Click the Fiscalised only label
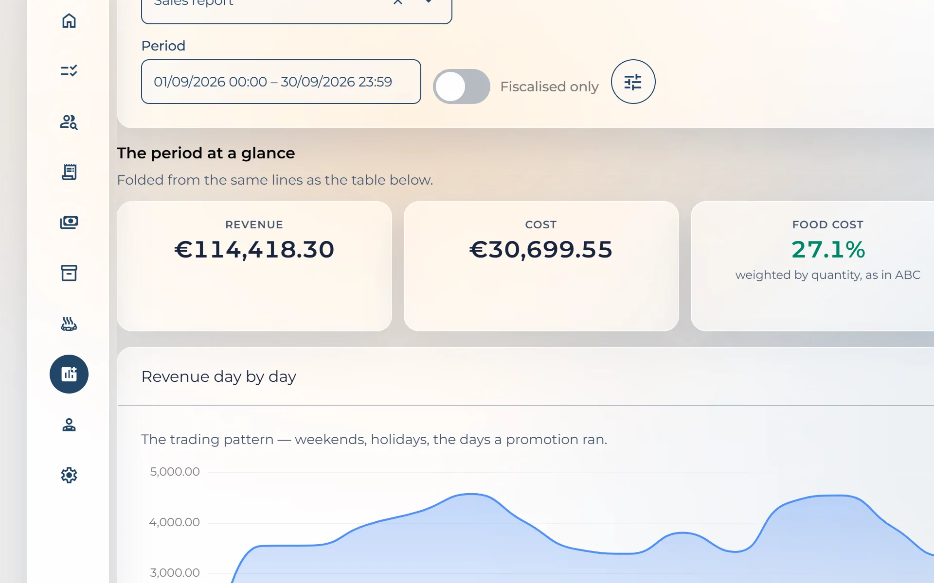Screen dimensions: 934x583 point(549,86)
